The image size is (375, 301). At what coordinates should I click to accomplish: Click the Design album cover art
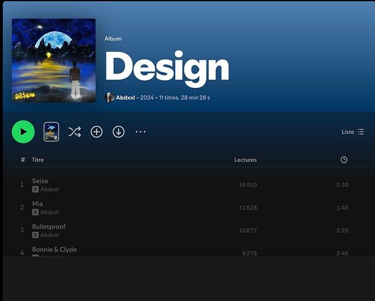pyautogui.click(x=54, y=60)
